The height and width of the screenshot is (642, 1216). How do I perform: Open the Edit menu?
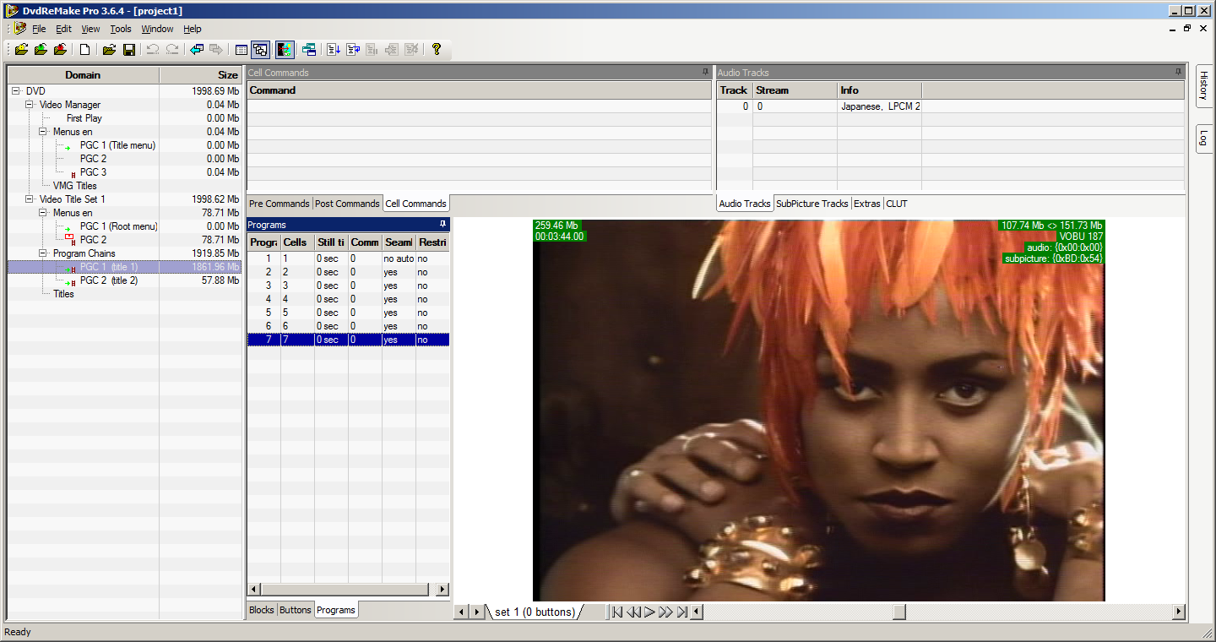tap(63, 29)
